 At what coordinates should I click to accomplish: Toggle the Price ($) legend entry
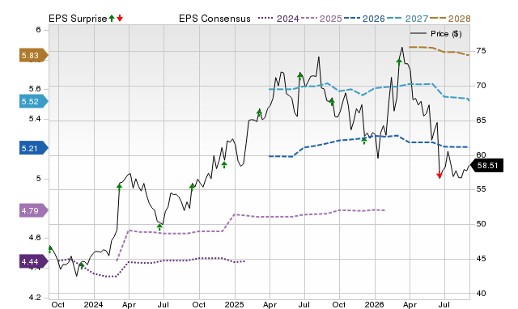[x=436, y=34]
